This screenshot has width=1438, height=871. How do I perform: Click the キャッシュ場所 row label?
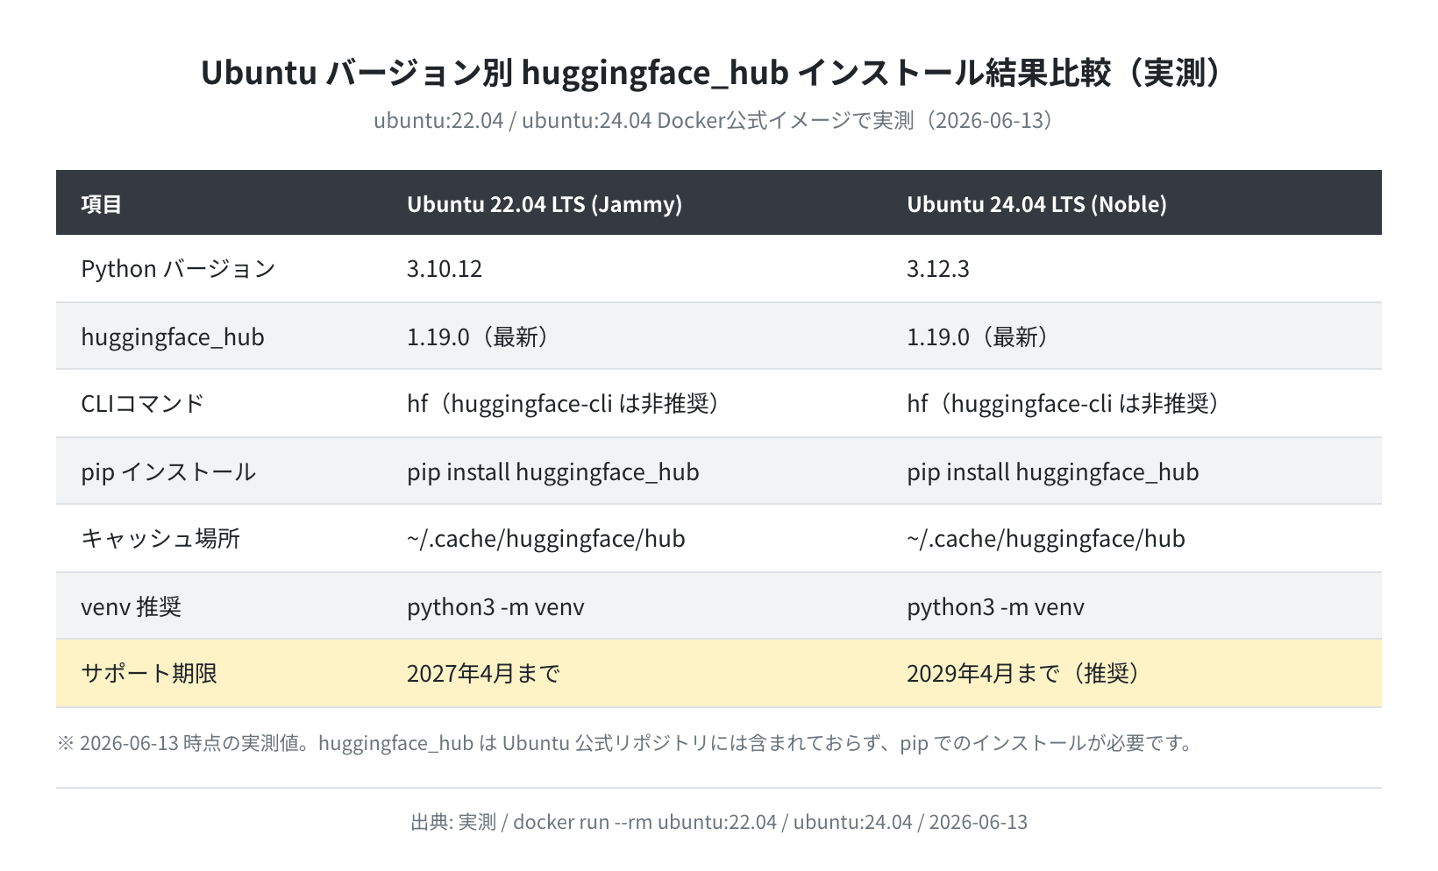point(160,538)
